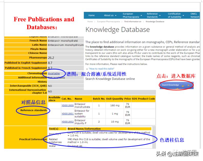The width and height of the screenshot is (203, 161).
Task: Select the 160 mg unit quantity cell
Action: click(x=115, y=106)
